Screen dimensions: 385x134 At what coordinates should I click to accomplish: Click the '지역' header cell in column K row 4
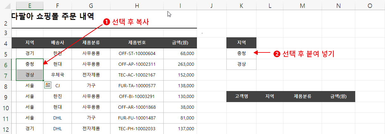pyautogui.click(x=241, y=43)
